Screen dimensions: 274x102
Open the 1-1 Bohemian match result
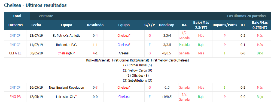click(95, 45)
